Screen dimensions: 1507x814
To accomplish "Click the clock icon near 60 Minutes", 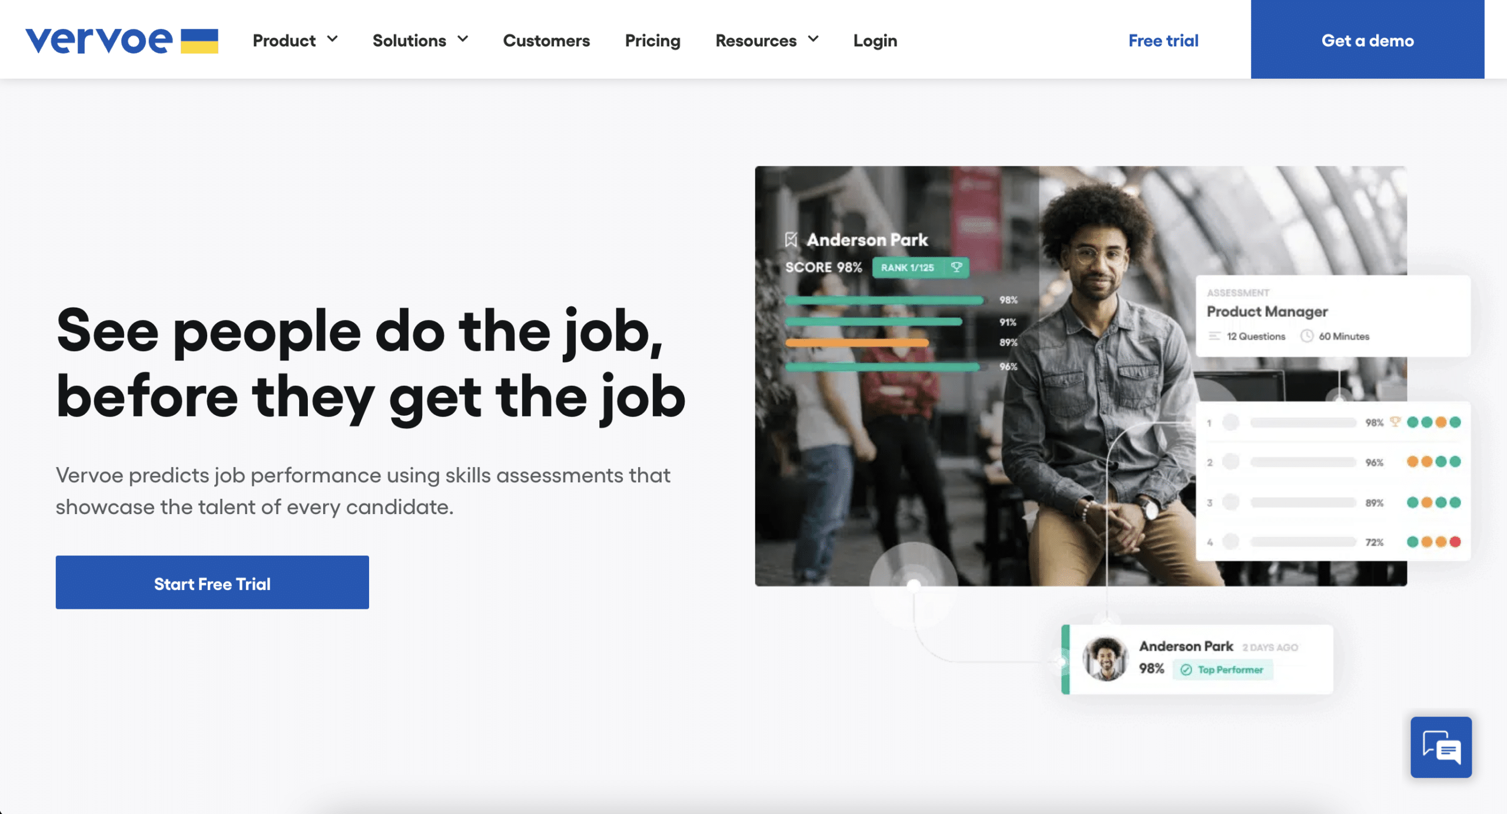I will 1306,336.
